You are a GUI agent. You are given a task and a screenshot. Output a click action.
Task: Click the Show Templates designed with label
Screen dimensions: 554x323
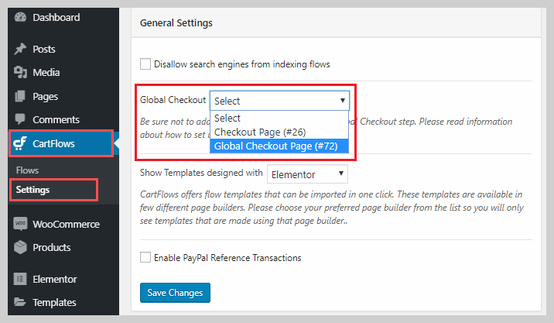[x=201, y=173]
